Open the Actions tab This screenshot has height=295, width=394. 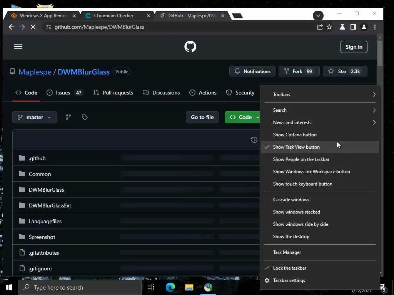click(203, 93)
